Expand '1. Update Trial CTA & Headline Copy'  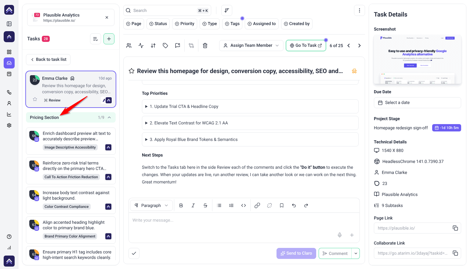tap(250, 106)
